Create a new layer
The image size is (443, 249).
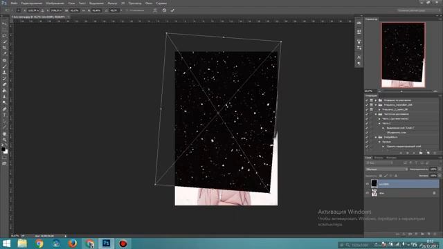(429, 234)
